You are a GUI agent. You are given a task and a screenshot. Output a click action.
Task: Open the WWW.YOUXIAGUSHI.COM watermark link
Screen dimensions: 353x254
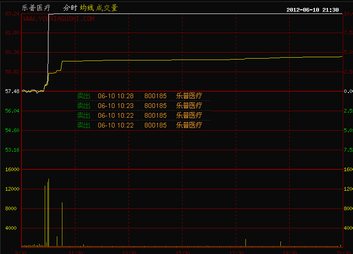click(59, 19)
